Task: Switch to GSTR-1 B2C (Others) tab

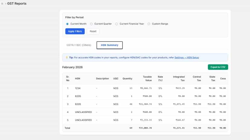Action: pos(79,45)
